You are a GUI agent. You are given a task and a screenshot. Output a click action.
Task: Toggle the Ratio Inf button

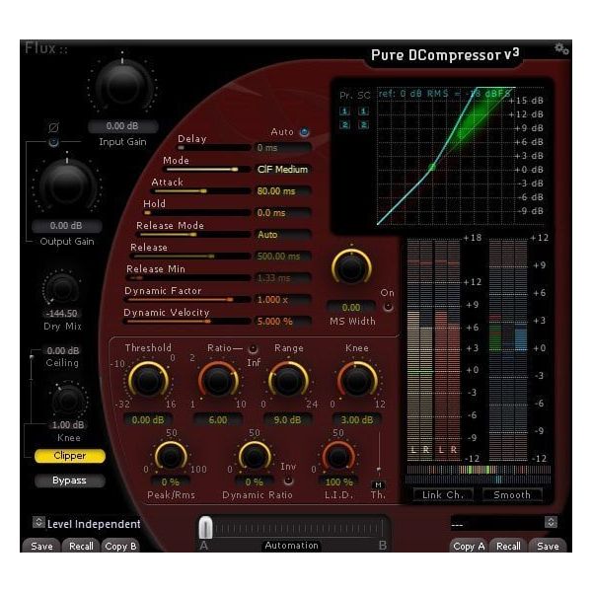click(253, 348)
